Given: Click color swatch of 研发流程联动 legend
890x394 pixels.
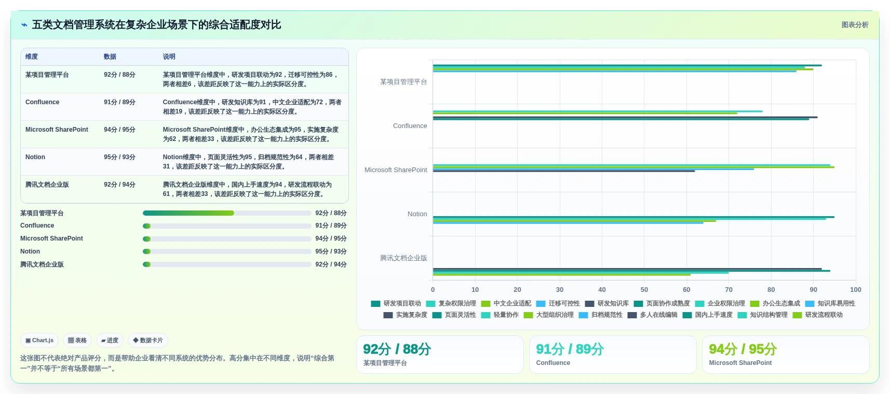Looking at the screenshot, I should 797,315.
